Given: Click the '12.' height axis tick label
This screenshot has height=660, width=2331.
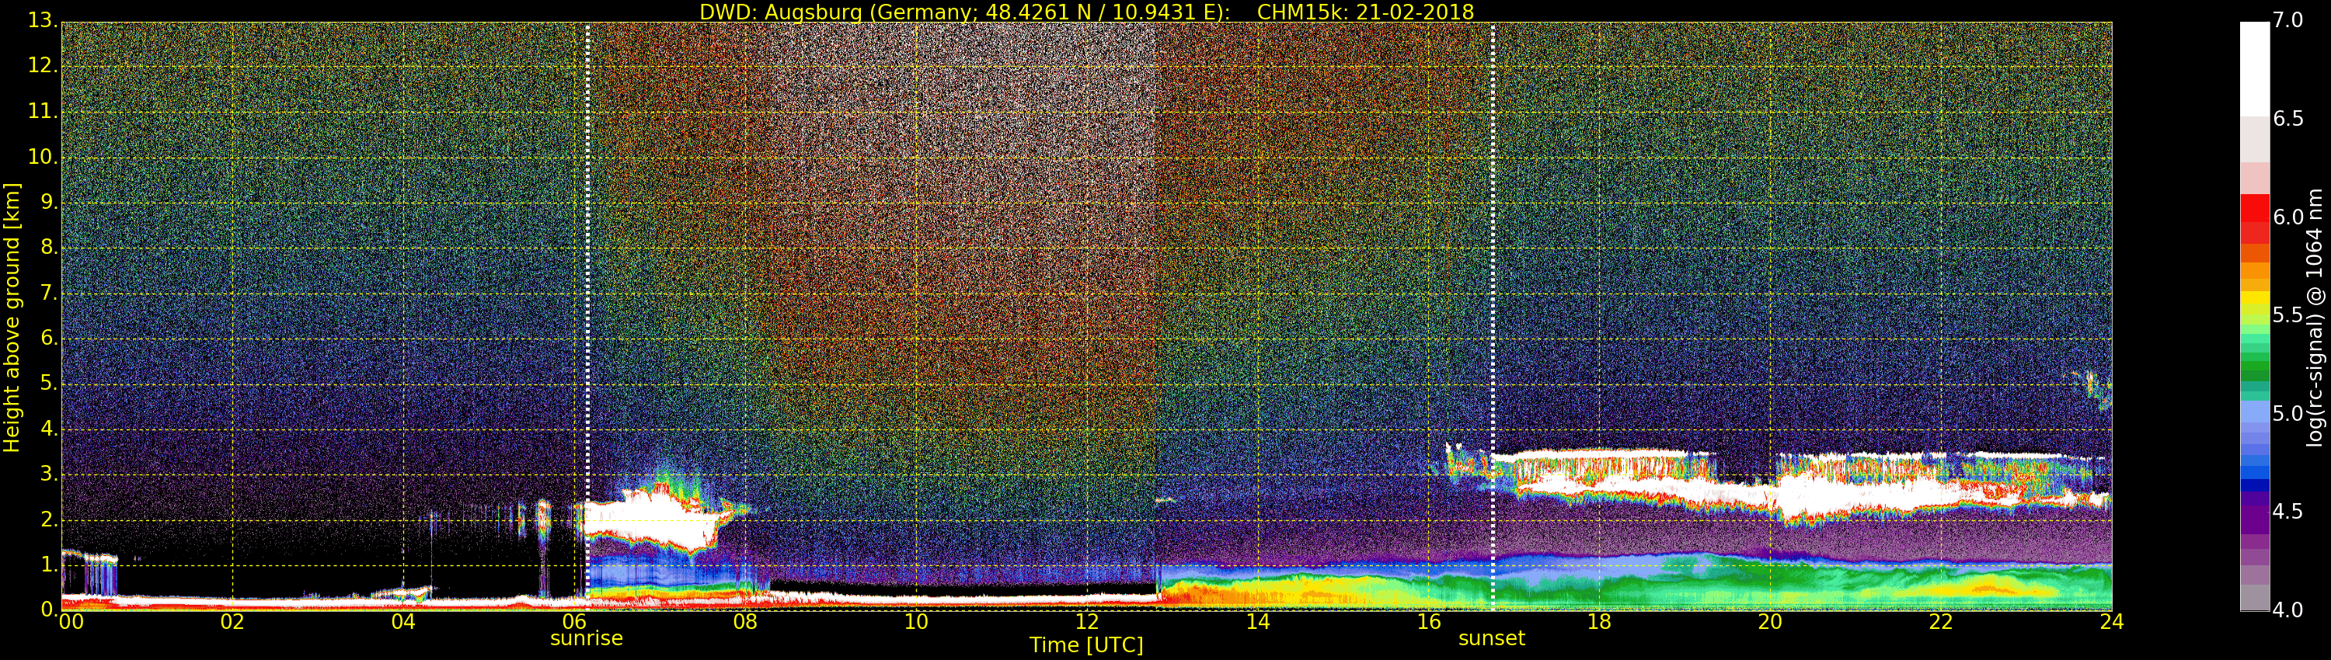Looking at the screenshot, I should coord(43,65).
